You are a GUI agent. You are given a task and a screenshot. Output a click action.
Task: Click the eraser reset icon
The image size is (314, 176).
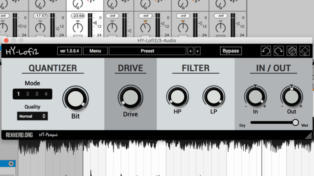pyautogui.click(x=304, y=51)
